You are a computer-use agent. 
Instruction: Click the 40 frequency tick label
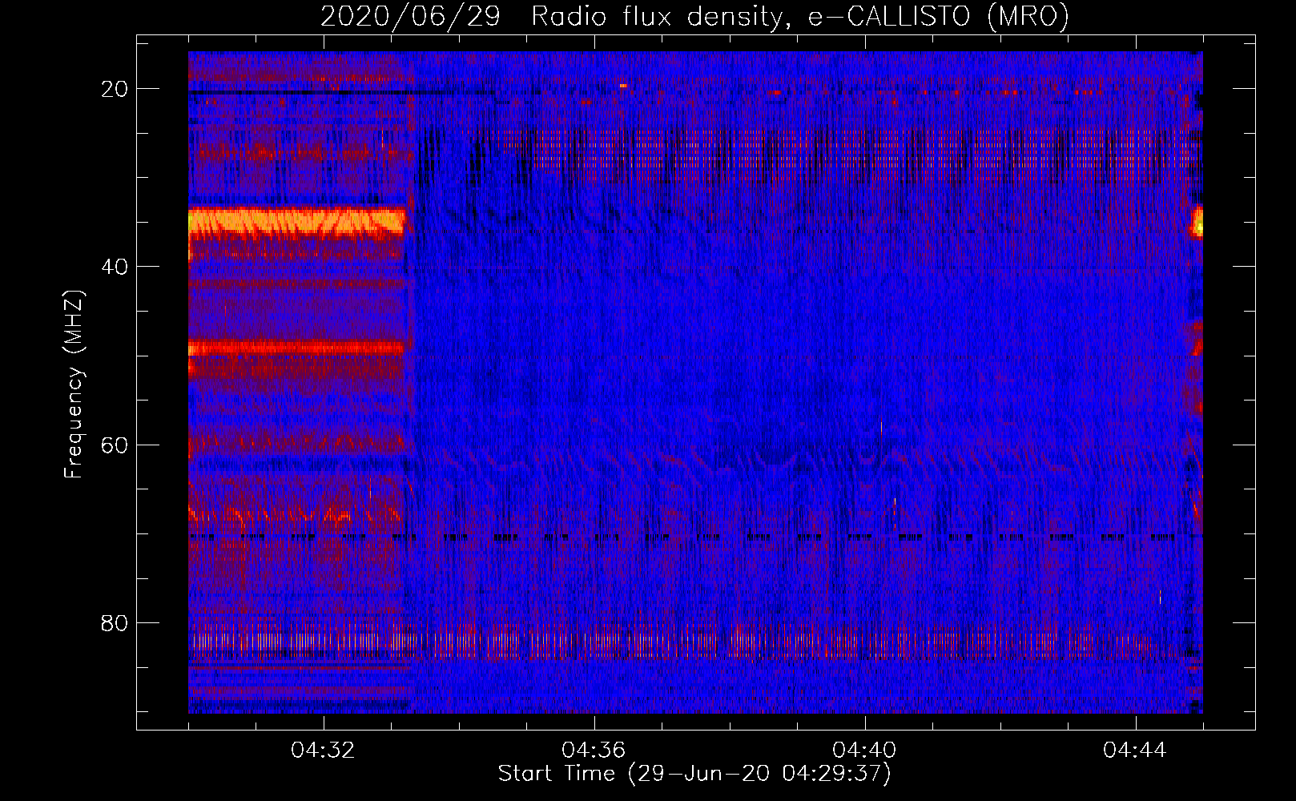coord(115,267)
